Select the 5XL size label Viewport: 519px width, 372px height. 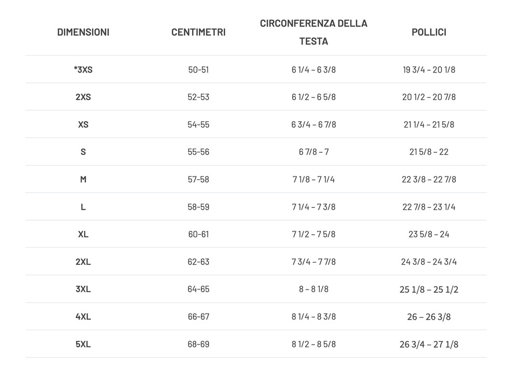coord(83,344)
